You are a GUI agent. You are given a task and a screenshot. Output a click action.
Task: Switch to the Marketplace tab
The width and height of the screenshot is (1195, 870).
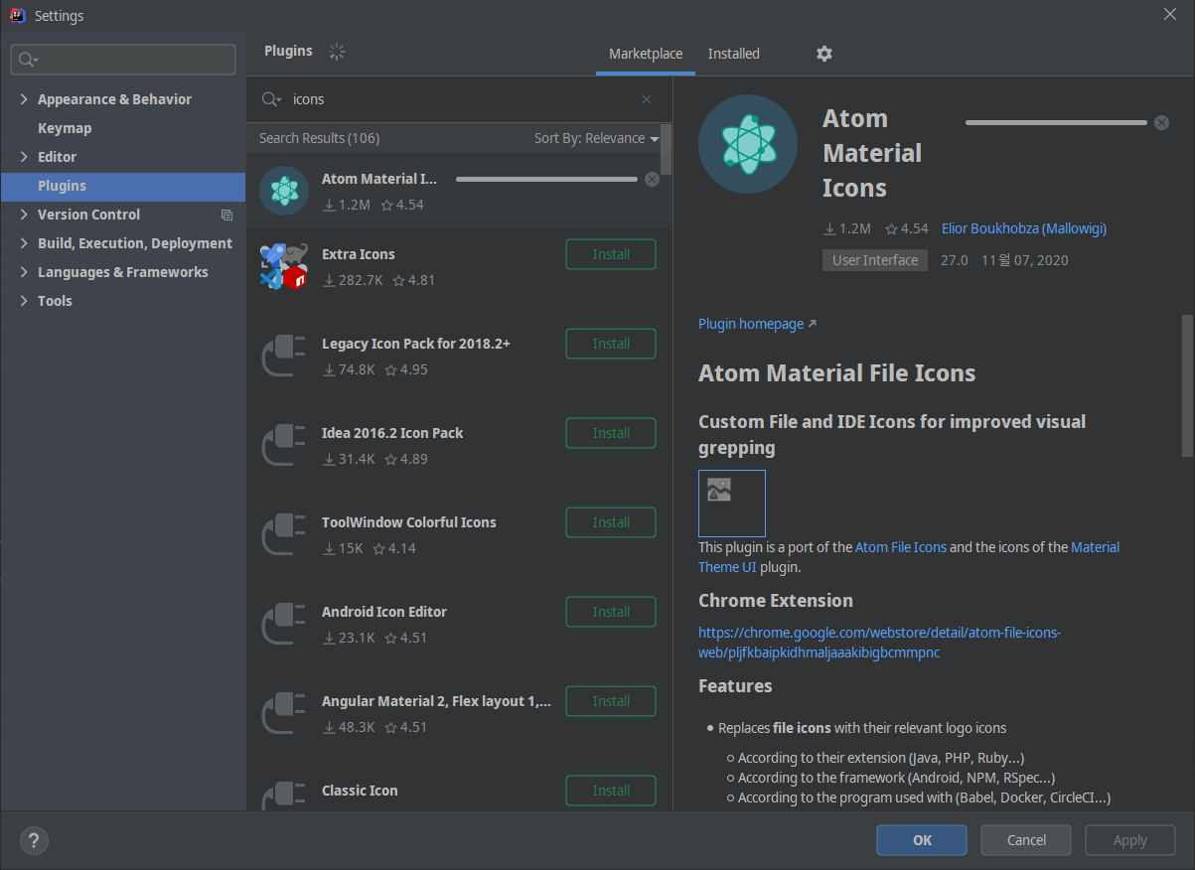(x=646, y=54)
